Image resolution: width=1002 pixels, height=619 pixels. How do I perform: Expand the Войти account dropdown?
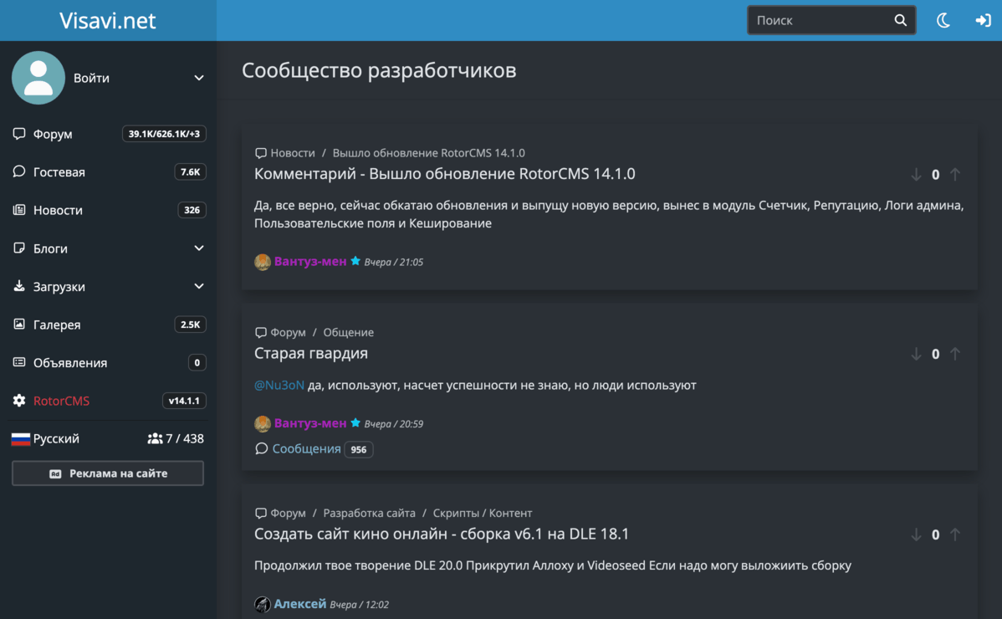pyautogui.click(x=199, y=78)
